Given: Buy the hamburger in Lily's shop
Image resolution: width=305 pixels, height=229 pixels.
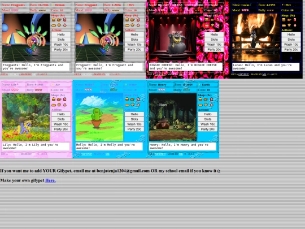Looking at the screenshot, I should tap(54, 100).
